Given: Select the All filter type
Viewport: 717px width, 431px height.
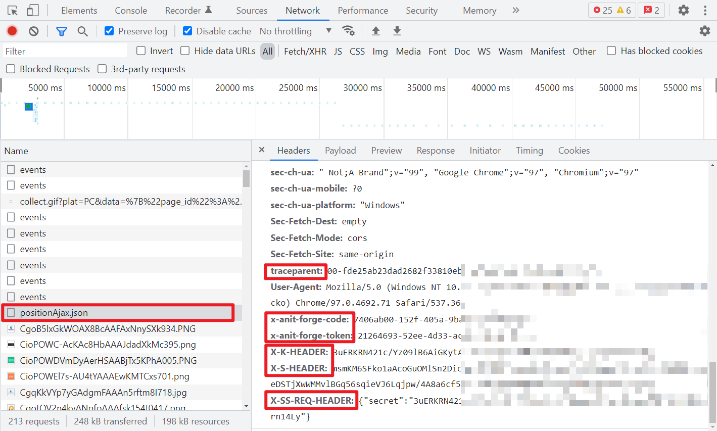Looking at the screenshot, I should 267,51.
